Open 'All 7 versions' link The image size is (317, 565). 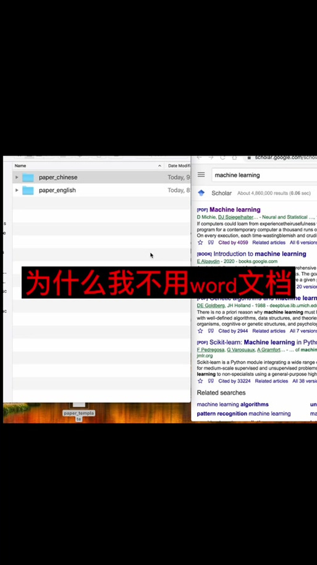[303, 331]
